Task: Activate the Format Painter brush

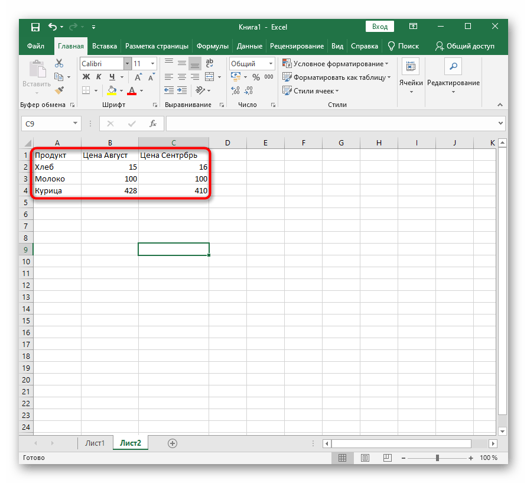Action: pos(59,90)
